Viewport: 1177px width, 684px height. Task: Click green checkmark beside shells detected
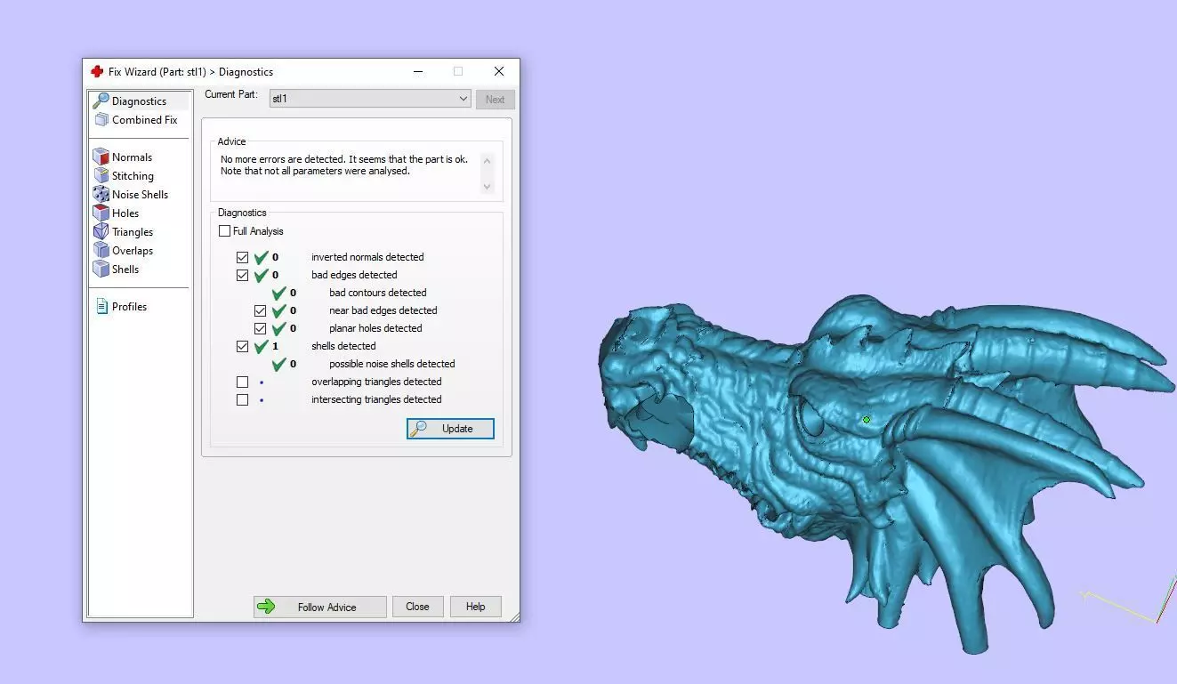click(x=261, y=346)
